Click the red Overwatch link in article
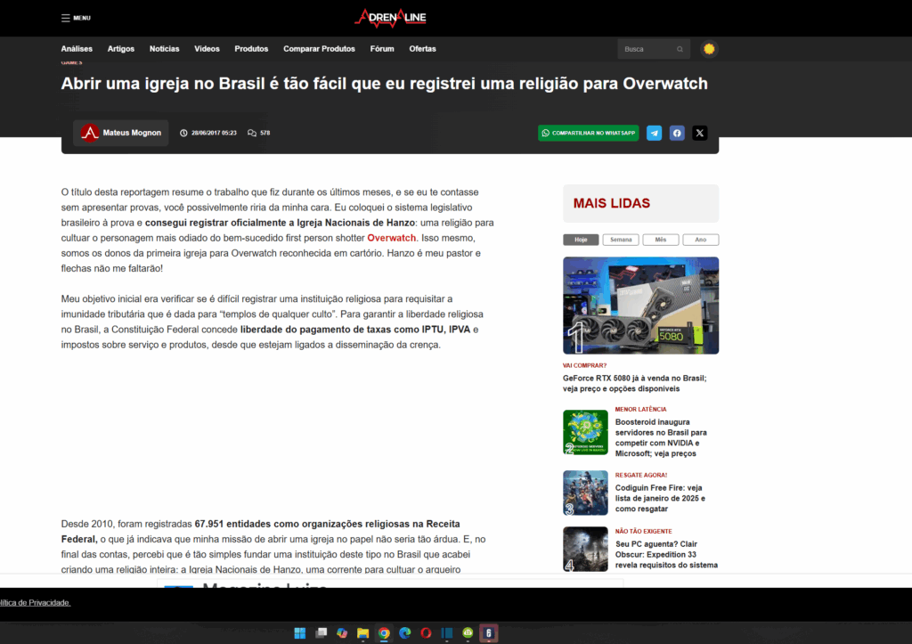 tap(391, 238)
